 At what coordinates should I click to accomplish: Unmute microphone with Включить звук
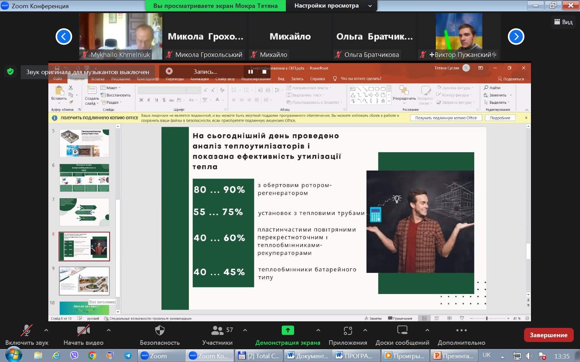click(27, 335)
